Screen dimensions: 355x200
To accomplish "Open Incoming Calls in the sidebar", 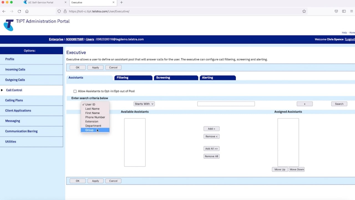I will click(x=15, y=69).
